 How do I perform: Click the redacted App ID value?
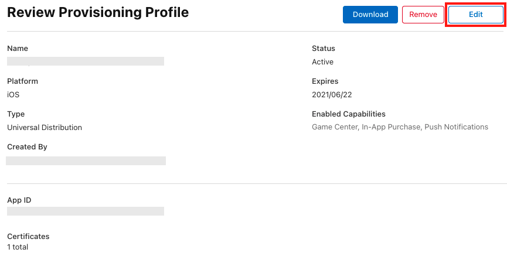(x=85, y=211)
